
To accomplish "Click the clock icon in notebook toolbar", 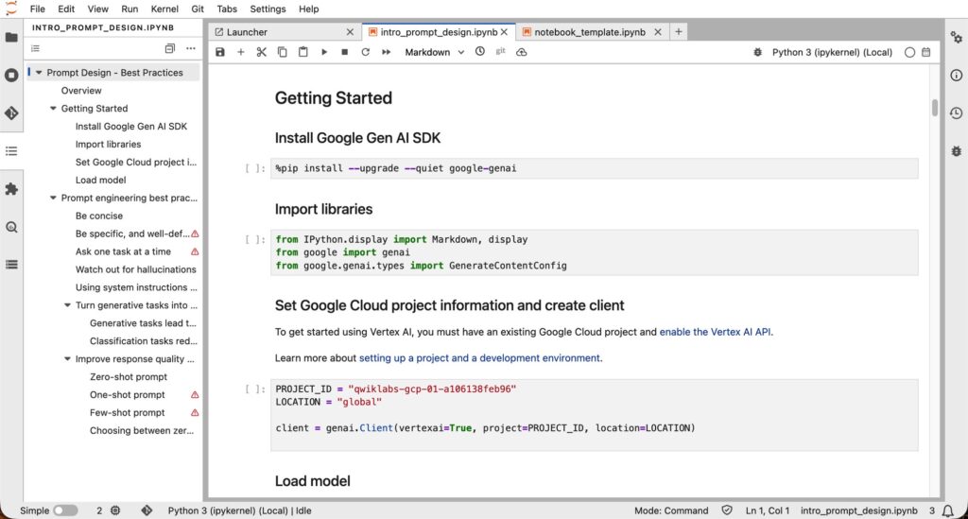I will tap(479, 52).
